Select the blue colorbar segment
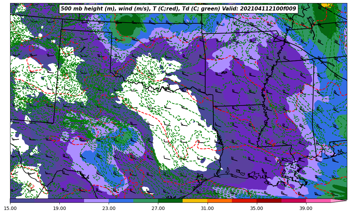The height and width of the screenshot is (214, 350). [121, 200]
